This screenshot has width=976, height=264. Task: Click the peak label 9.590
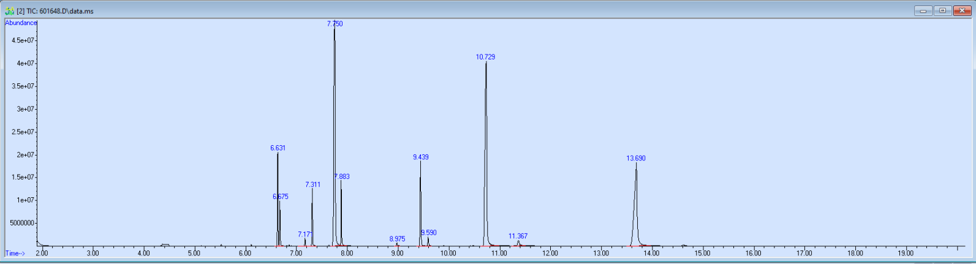[429, 233]
